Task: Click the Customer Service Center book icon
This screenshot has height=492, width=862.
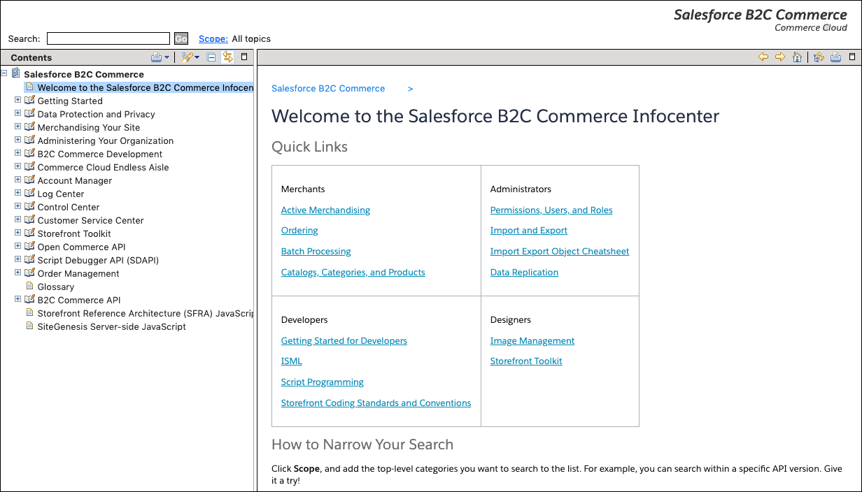Action: tap(29, 220)
